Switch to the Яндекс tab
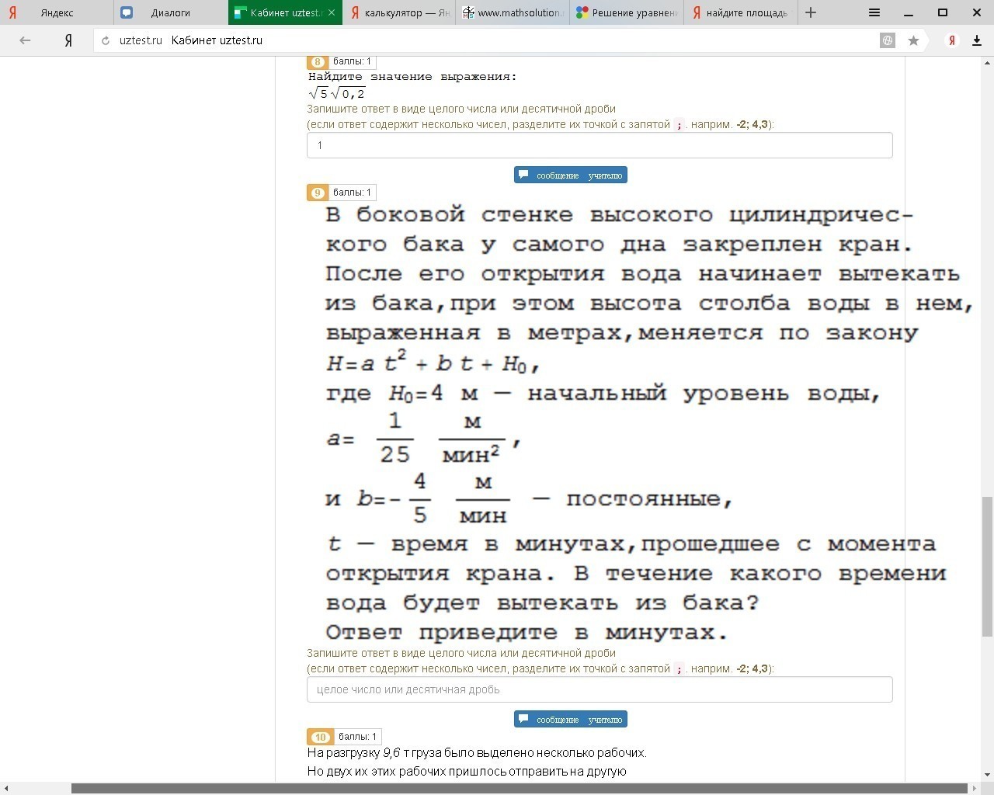994x795 pixels. point(57,12)
